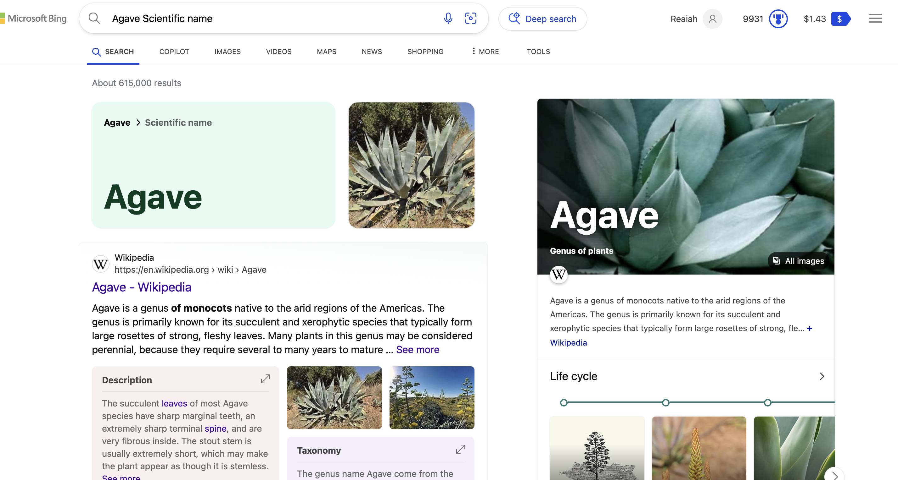Click All images button on panel
This screenshot has height=480, width=898.
tap(798, 261)
